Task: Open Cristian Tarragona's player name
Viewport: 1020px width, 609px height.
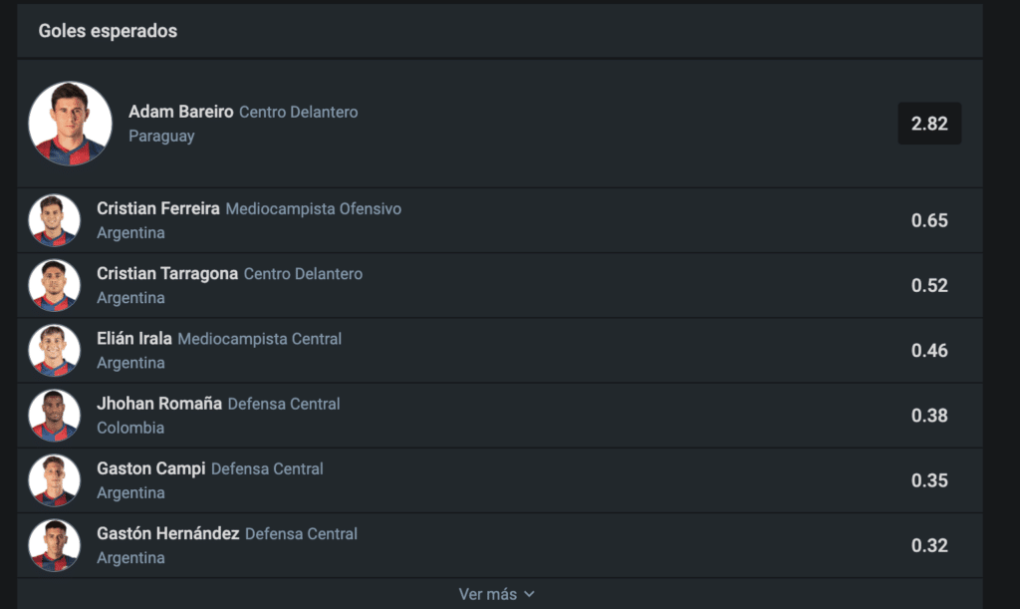Action: [166, 274]
